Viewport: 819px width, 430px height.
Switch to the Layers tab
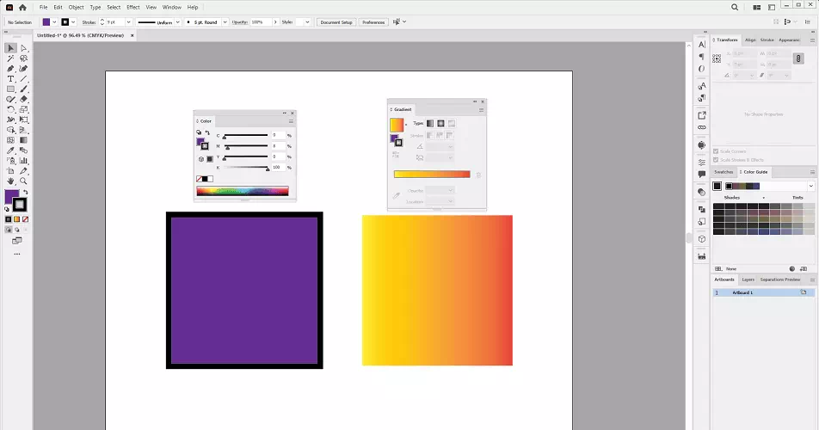748,279
